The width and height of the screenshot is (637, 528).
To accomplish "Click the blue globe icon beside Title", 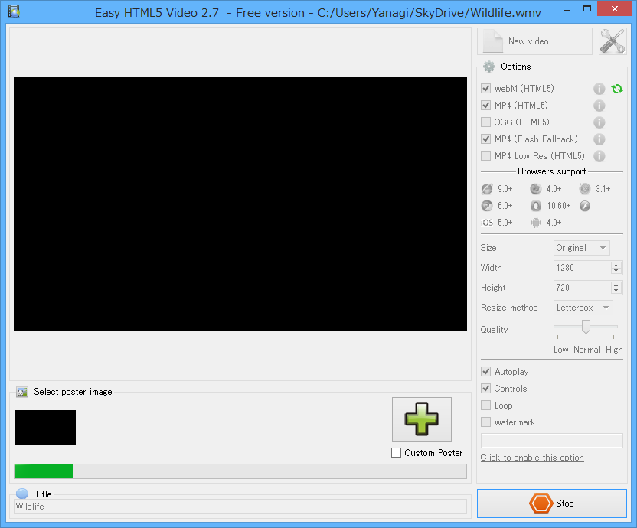I will (x=22, y=494).
